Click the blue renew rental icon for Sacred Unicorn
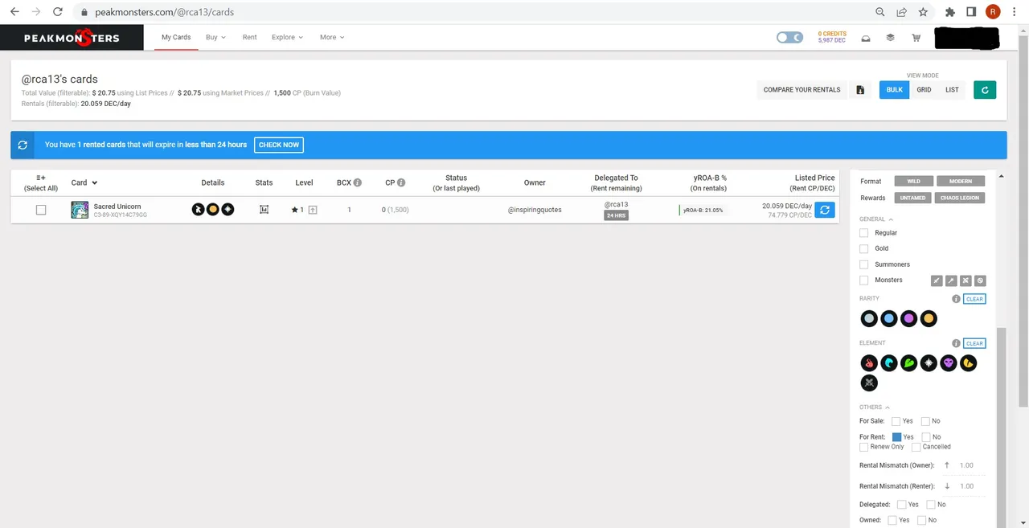This screenshot has height=528, width=1029. [825, 210]
